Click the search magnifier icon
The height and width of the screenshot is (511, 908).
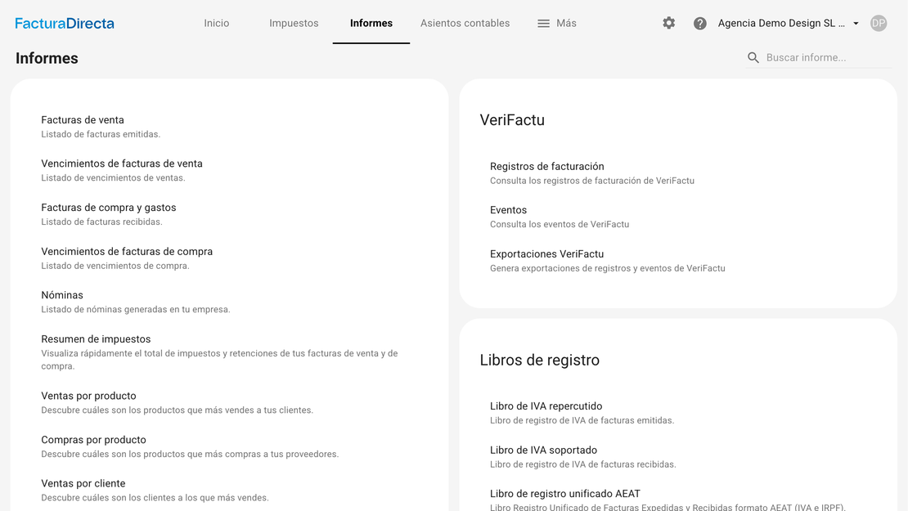coord(753,58)
